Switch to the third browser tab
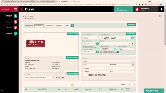Screen dimensions: 166x93 (48, 1)
